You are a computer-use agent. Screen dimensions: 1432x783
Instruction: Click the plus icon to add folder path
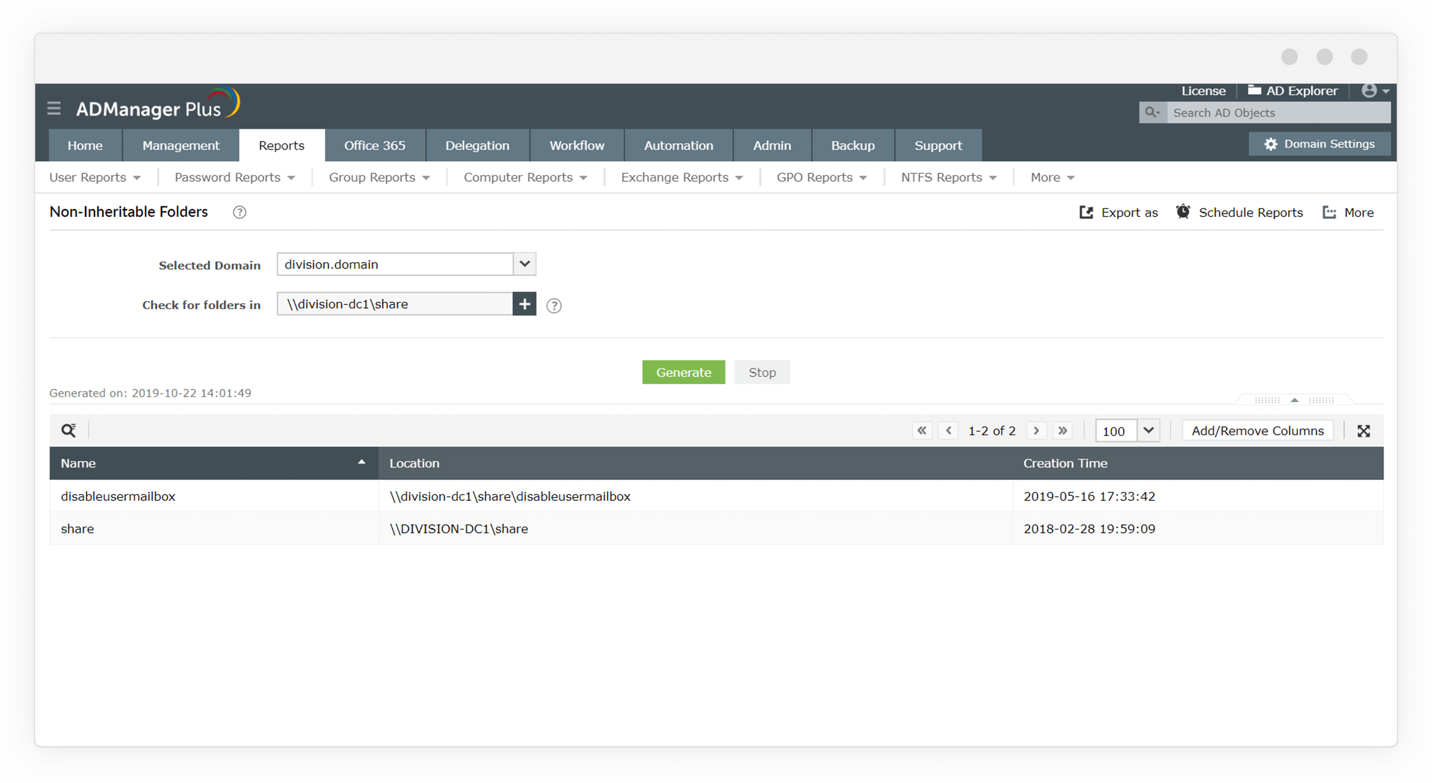(x=524, y=304)
